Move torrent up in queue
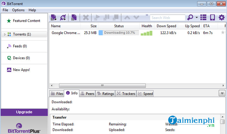Image resolution: width=227 pixels, height=134 pixels. point(127,17)
